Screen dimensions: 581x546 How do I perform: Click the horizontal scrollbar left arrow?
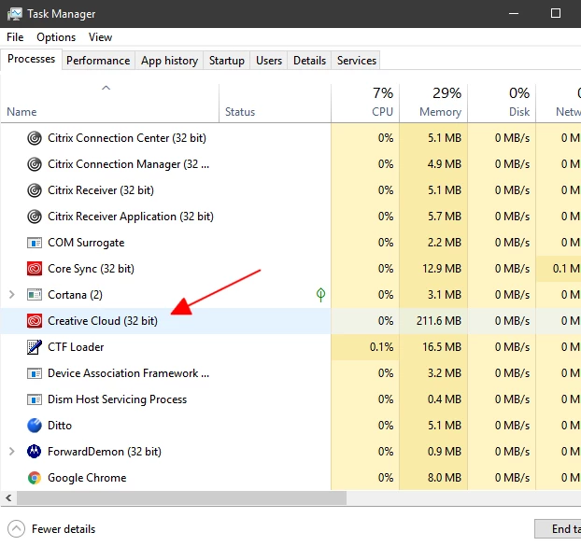click(8, 498)
